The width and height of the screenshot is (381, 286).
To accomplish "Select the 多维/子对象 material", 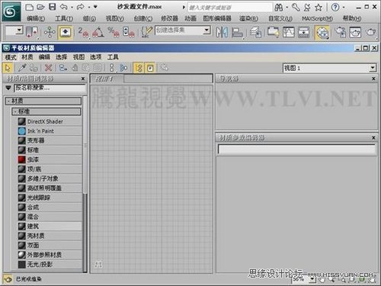I will coord(50,178).
